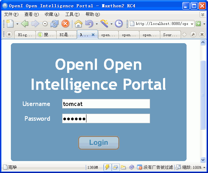Click the Go button beside address bar
The width and height of the screenshot is (208, 173).
pos(198,24)
